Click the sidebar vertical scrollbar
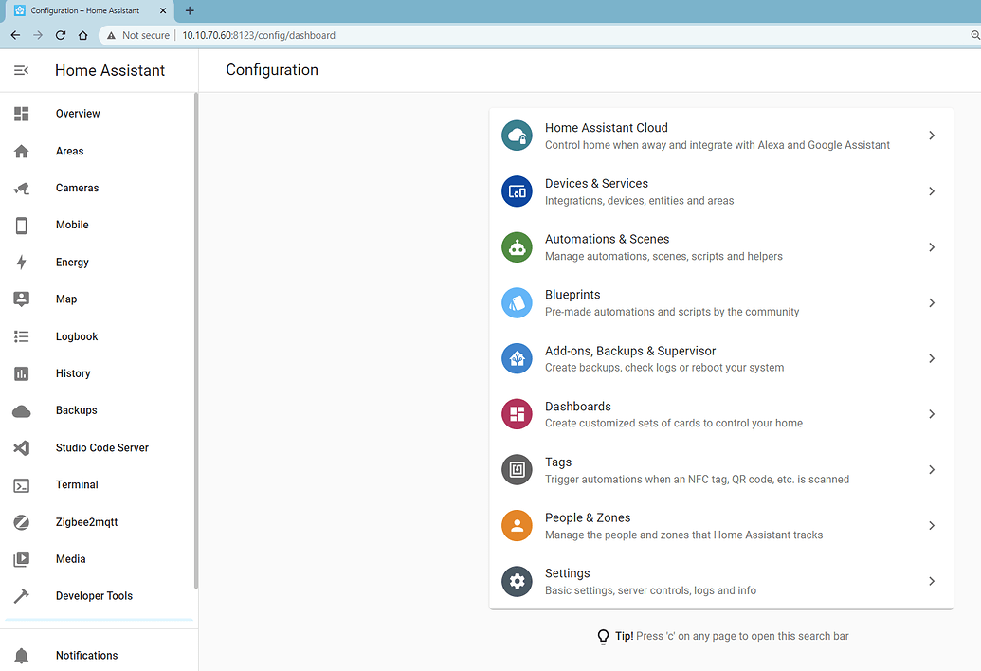 tap(196, 341)
